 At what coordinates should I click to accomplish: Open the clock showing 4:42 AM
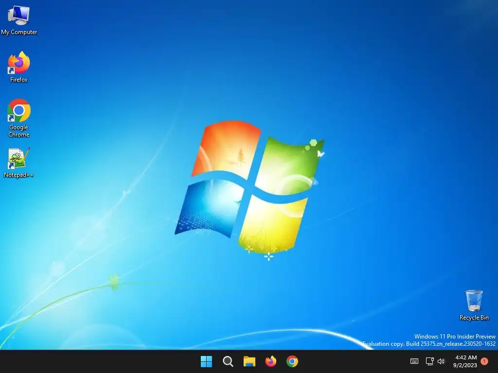pos(465,361)
